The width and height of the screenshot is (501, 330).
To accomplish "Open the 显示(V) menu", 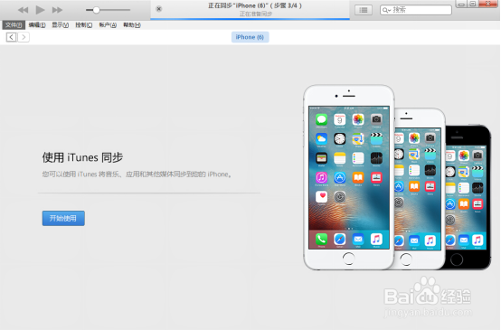I will [x=61, y=25].
